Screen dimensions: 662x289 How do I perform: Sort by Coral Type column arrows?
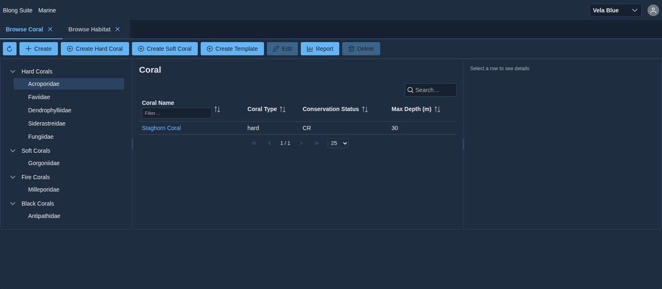283,109
